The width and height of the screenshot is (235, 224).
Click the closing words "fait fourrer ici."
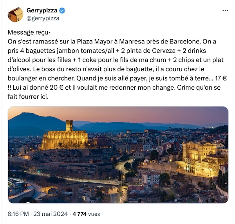[28, 97]
